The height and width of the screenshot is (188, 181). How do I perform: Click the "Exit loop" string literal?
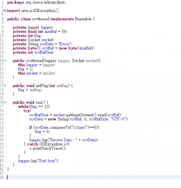point(47,161)
